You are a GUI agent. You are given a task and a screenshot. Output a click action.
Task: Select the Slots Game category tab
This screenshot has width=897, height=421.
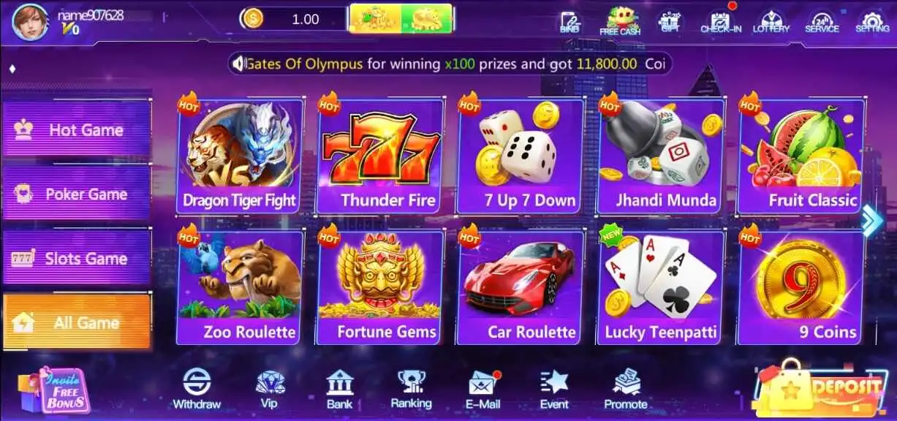coord(77,258)
